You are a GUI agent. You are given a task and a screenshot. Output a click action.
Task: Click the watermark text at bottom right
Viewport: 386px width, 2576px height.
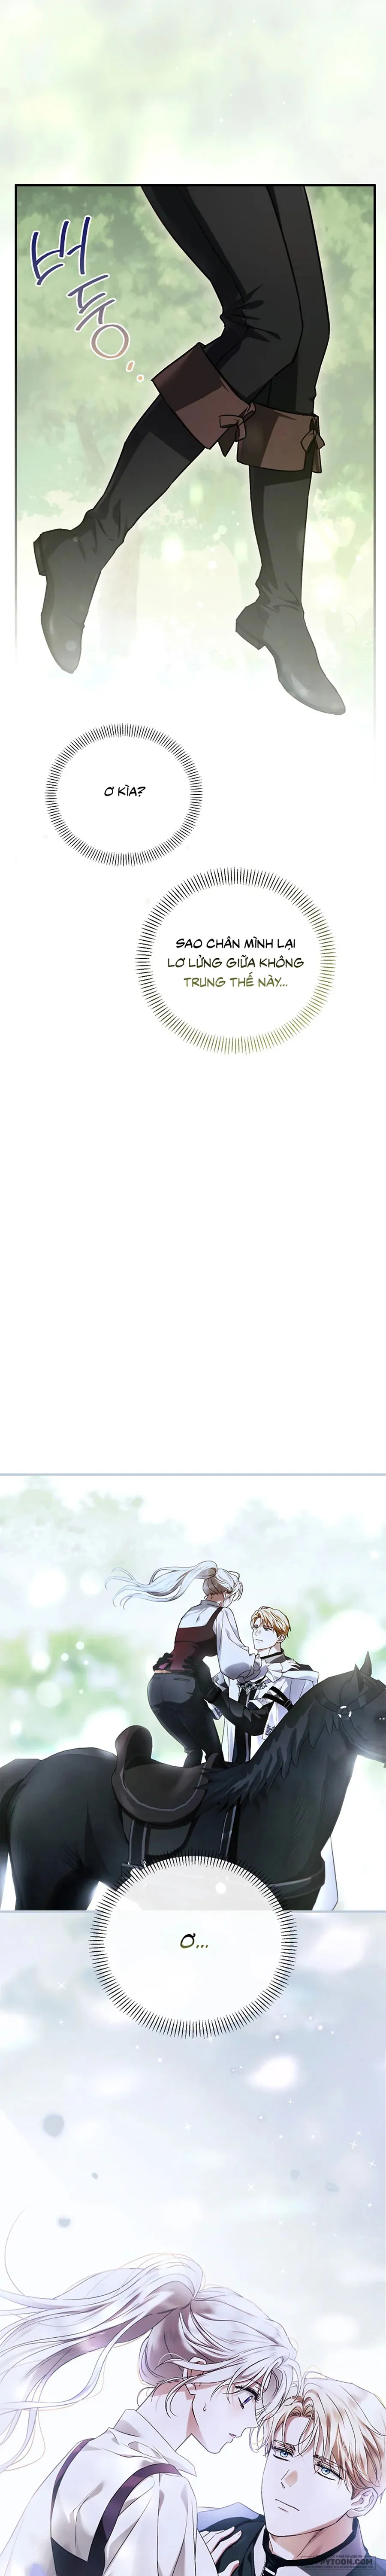point(344,2567)
